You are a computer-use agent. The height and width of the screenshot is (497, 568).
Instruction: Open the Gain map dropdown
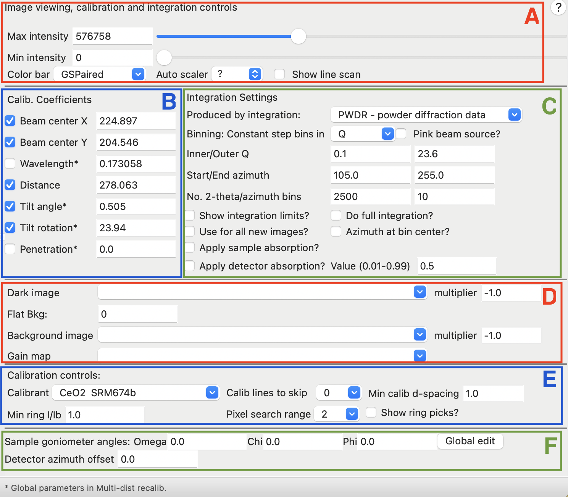coord(420,355)
